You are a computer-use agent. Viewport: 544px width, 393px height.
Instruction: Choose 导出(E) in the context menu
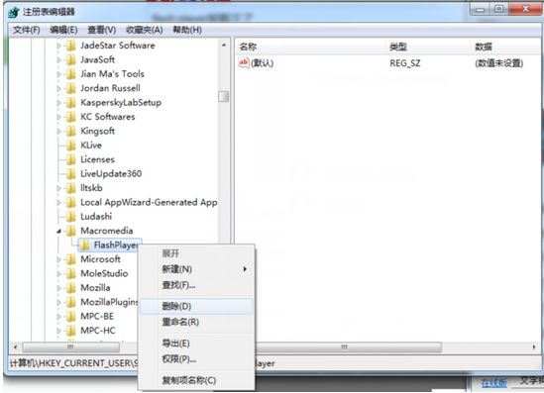point(197,344)
